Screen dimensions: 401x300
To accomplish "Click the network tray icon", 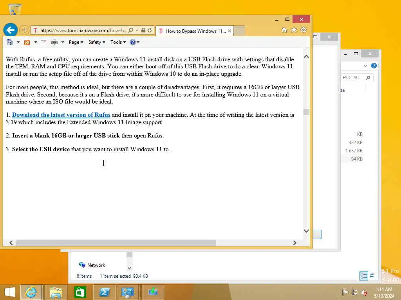I will coord(354,292).
